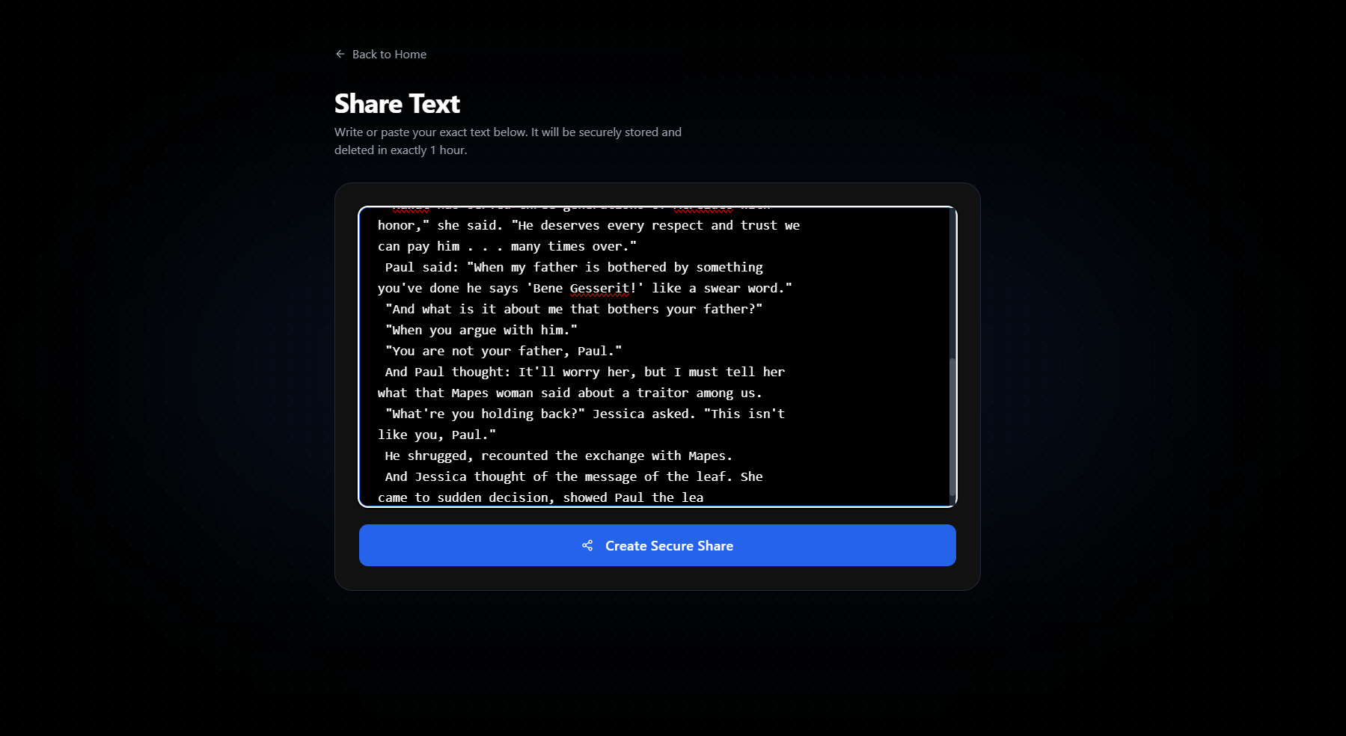Click the line starting 'Write or paste your exact text'
The width and height of the screenshot is (1346, 736).
pos(508,132)
